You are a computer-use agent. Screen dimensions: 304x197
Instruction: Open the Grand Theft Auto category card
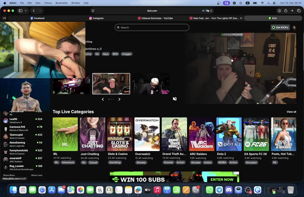coord(174,134)
